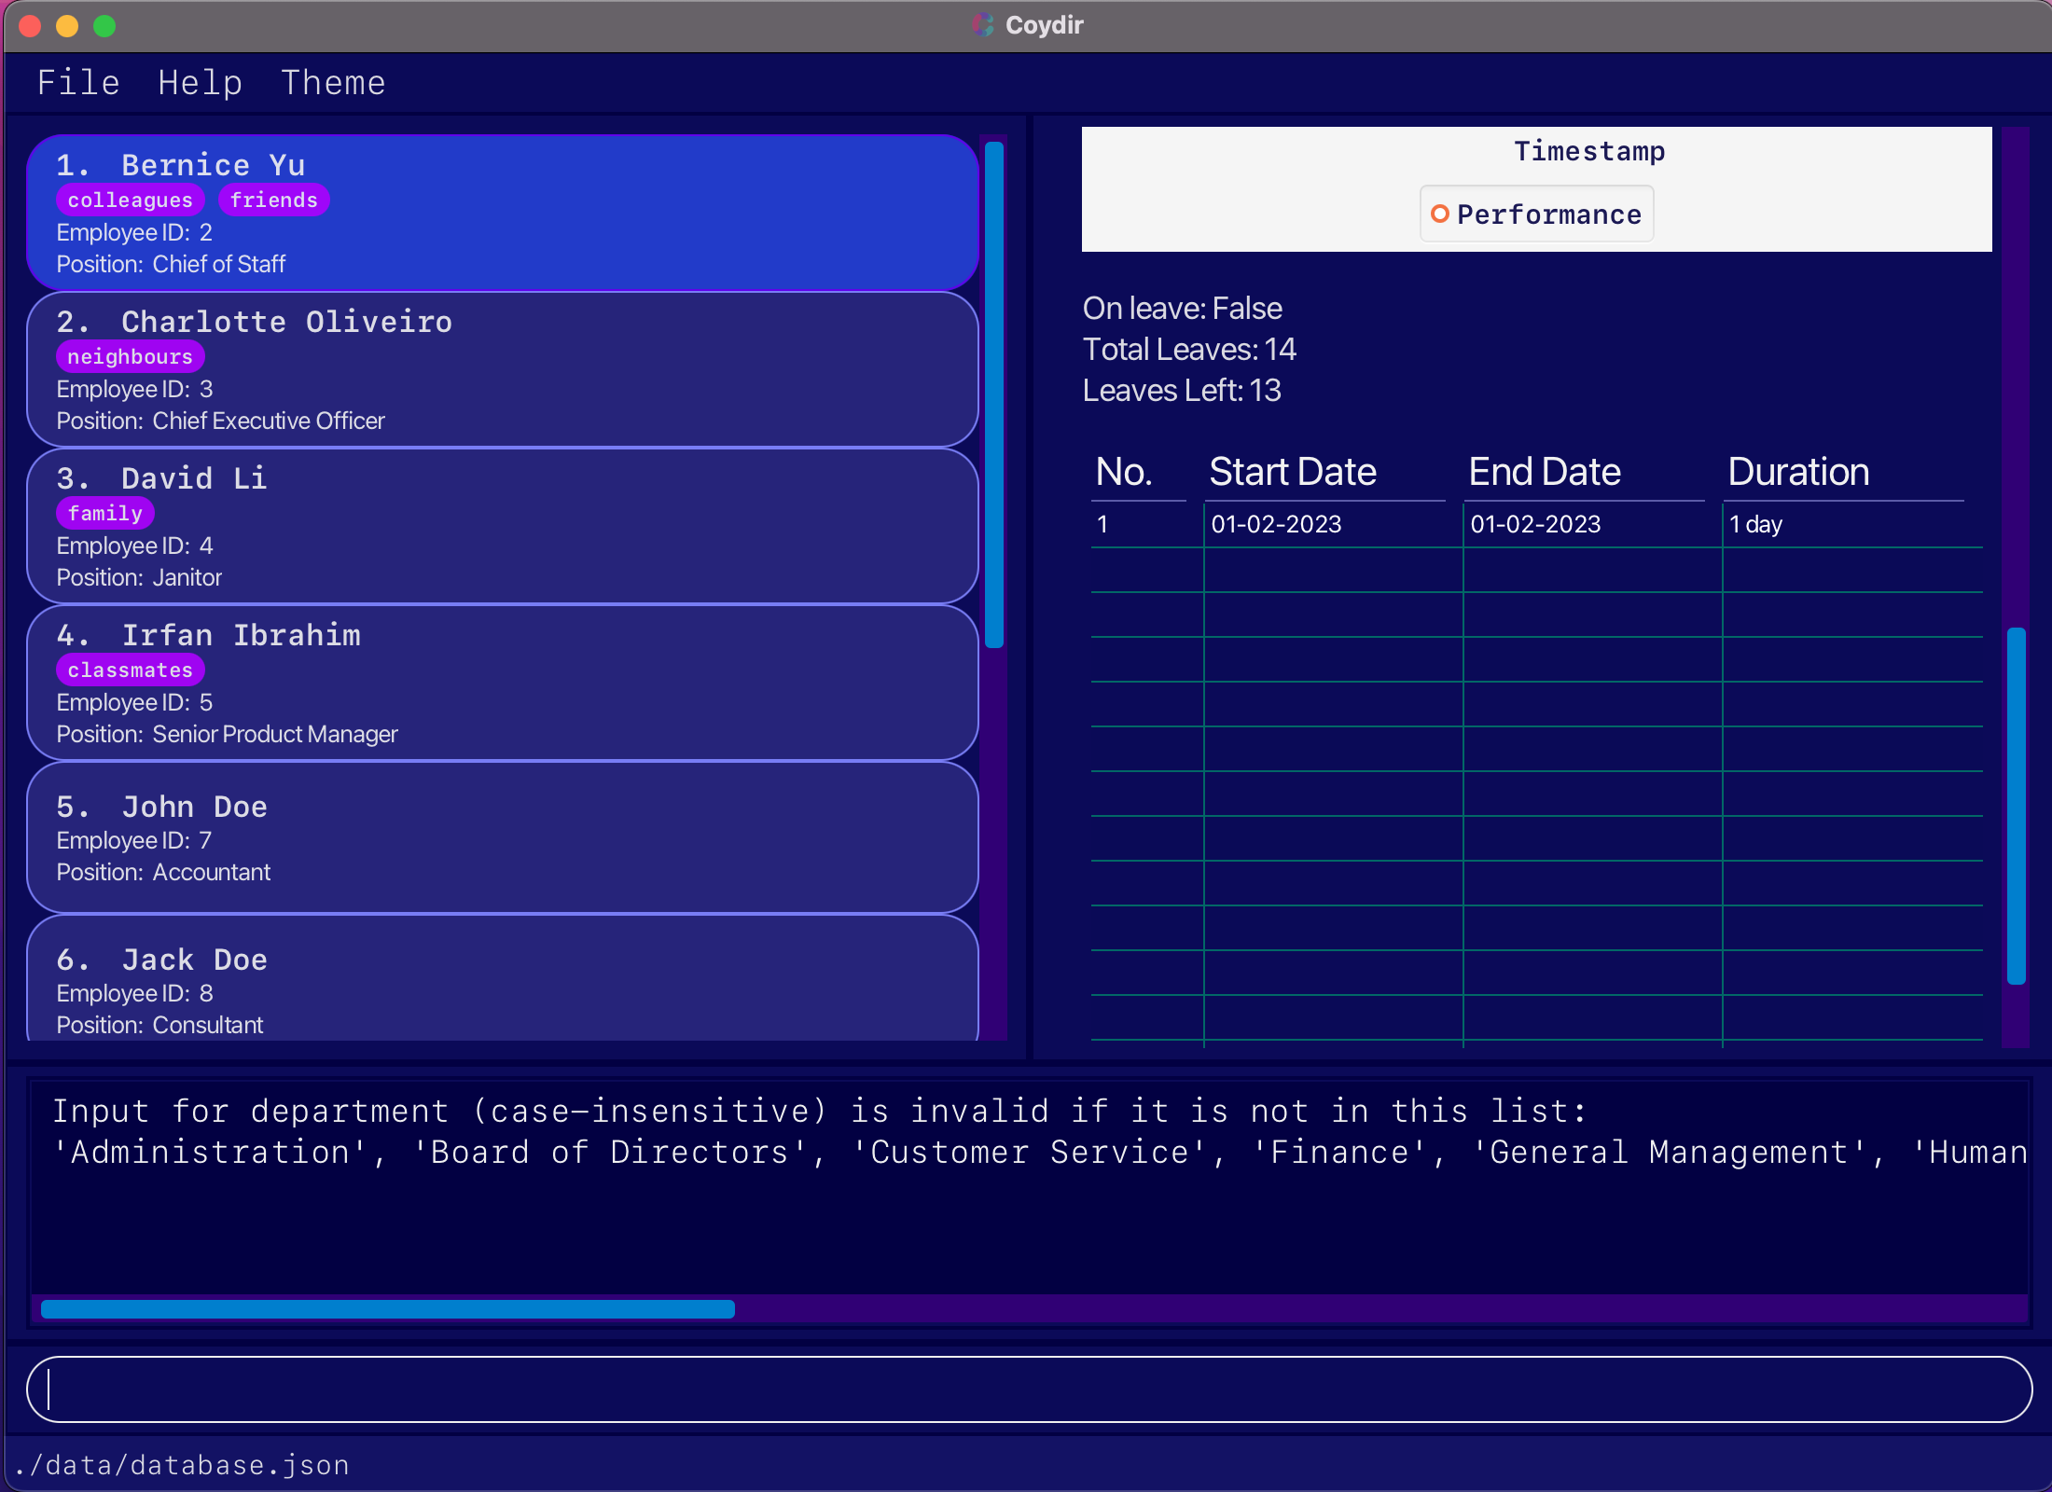
Task: Click the colleagues tag on Bernice Yu
Action: point(130,200)
